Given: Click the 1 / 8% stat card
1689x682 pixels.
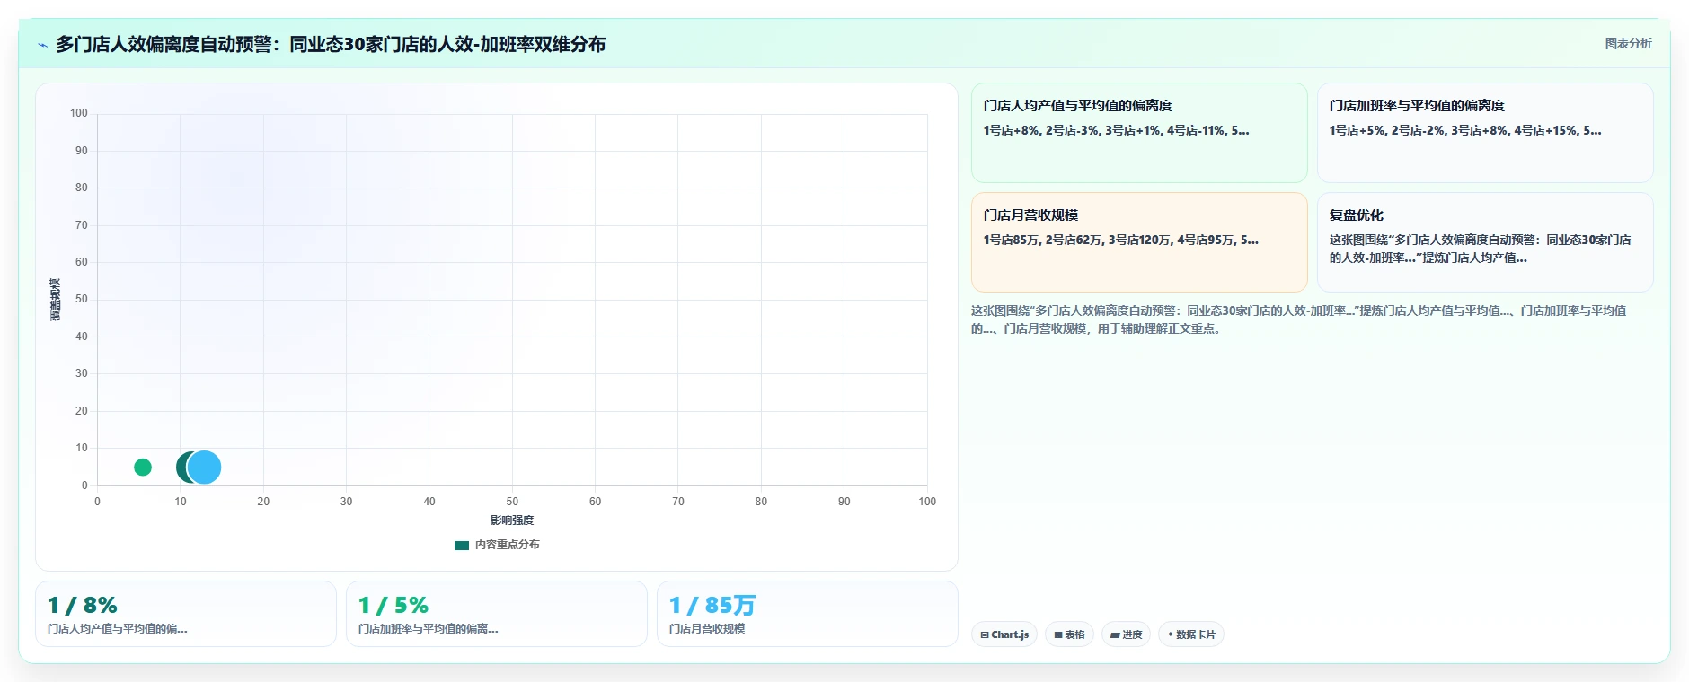Looking at the screenshot, I should click(186, 614).
